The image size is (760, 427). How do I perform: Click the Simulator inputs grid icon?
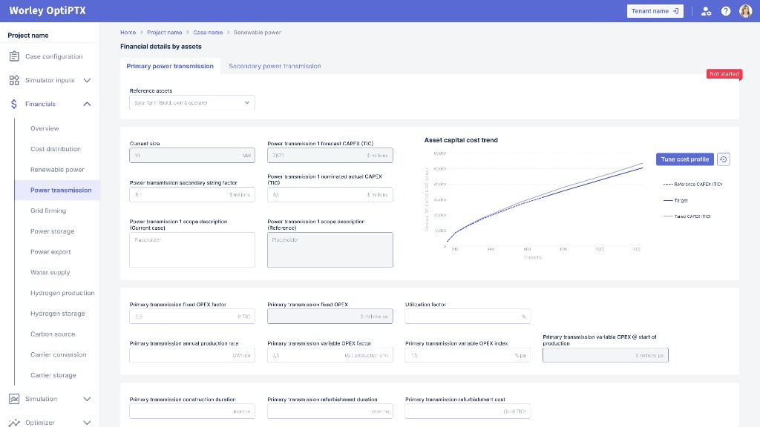(14, 80)
